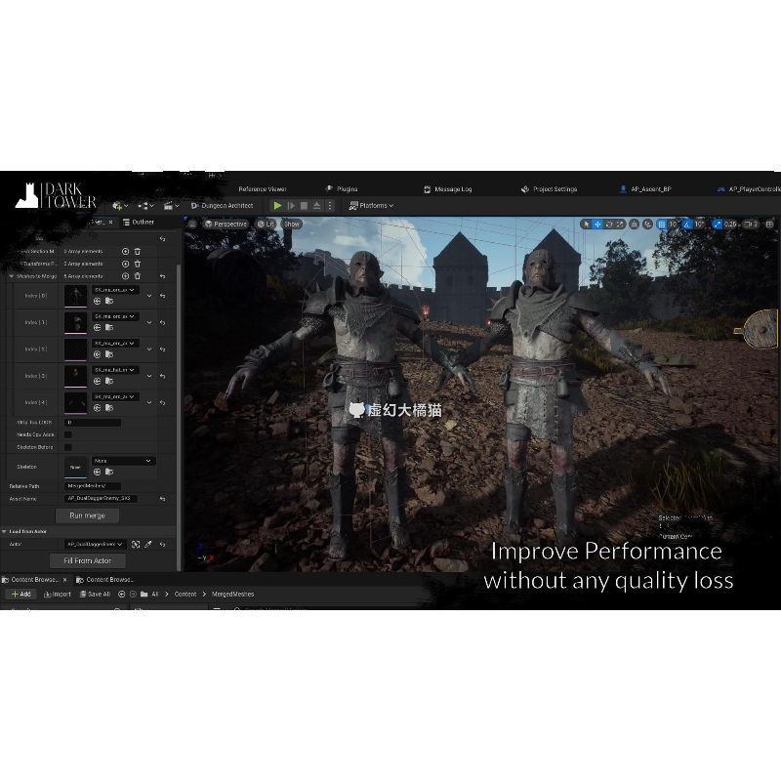Adjust camera speed setting showing 3

[751, 225]
